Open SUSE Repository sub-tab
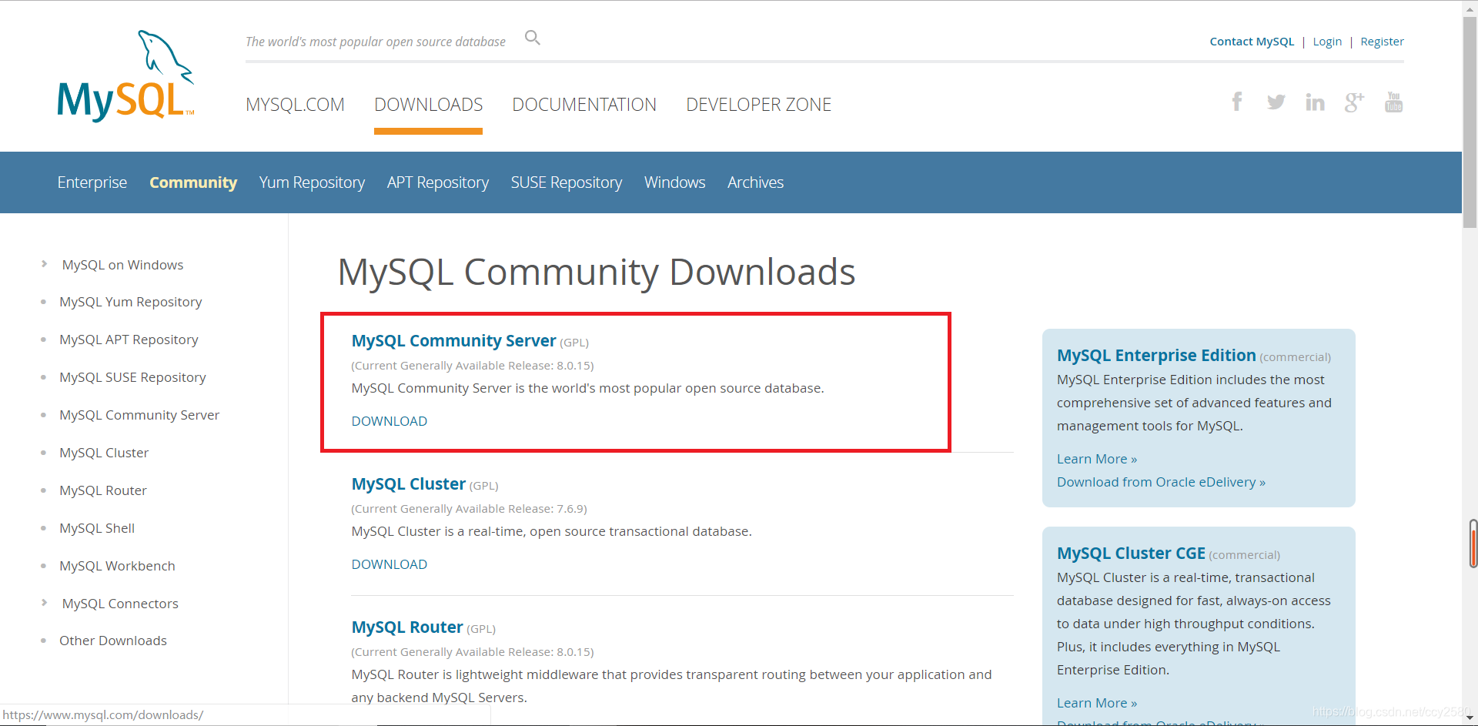Viewport: 1478px width, 726px height. pyautogui.click(x=567, y=182)
